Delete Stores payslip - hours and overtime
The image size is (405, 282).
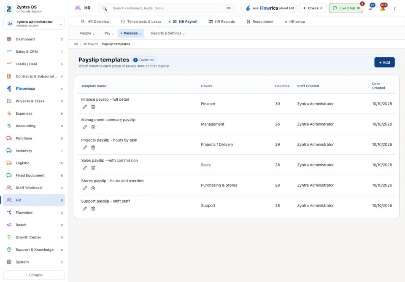point(93,188)
